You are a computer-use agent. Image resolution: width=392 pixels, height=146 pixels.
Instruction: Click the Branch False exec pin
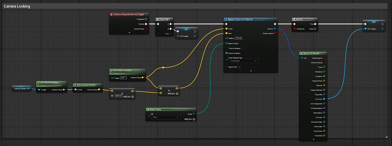316,29
